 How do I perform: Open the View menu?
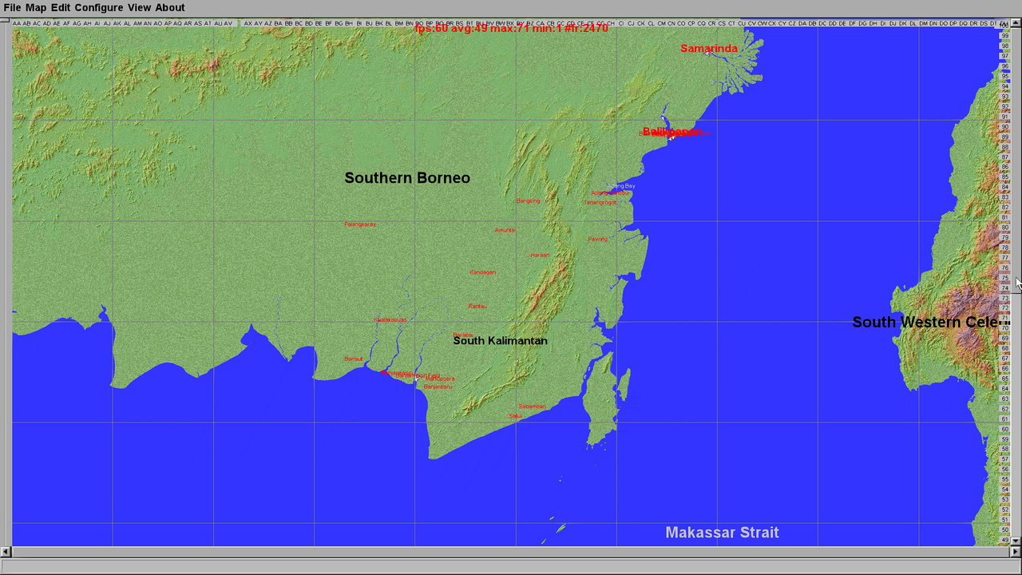click(139, 8)
